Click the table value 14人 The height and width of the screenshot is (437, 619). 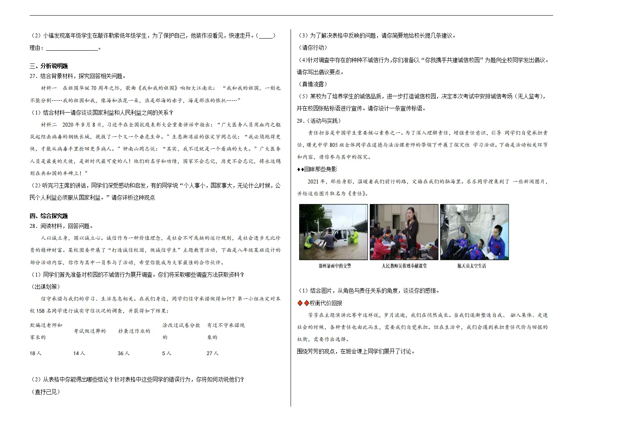[x=79, y=353]
